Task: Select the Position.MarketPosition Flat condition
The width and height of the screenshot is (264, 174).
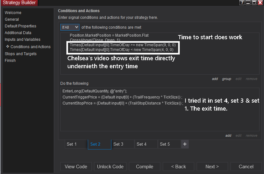Action: click(x=109, y=35)
